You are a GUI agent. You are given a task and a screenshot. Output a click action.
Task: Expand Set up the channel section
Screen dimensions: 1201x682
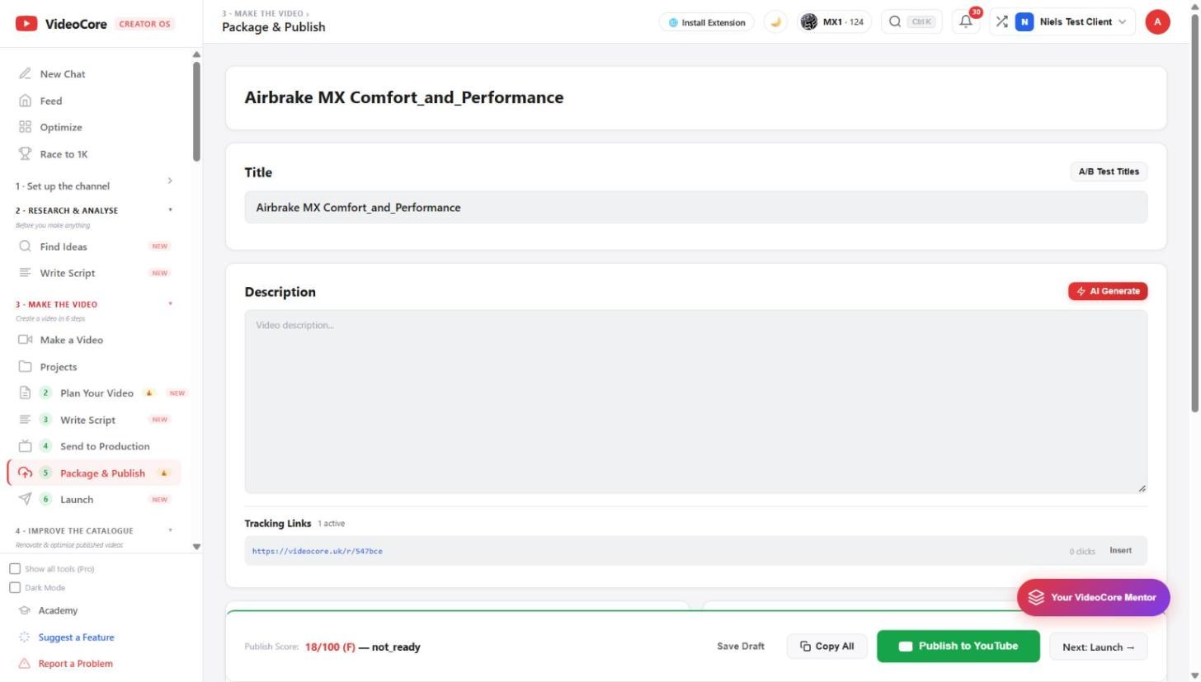pyautogui.click(x=95, y=186)
